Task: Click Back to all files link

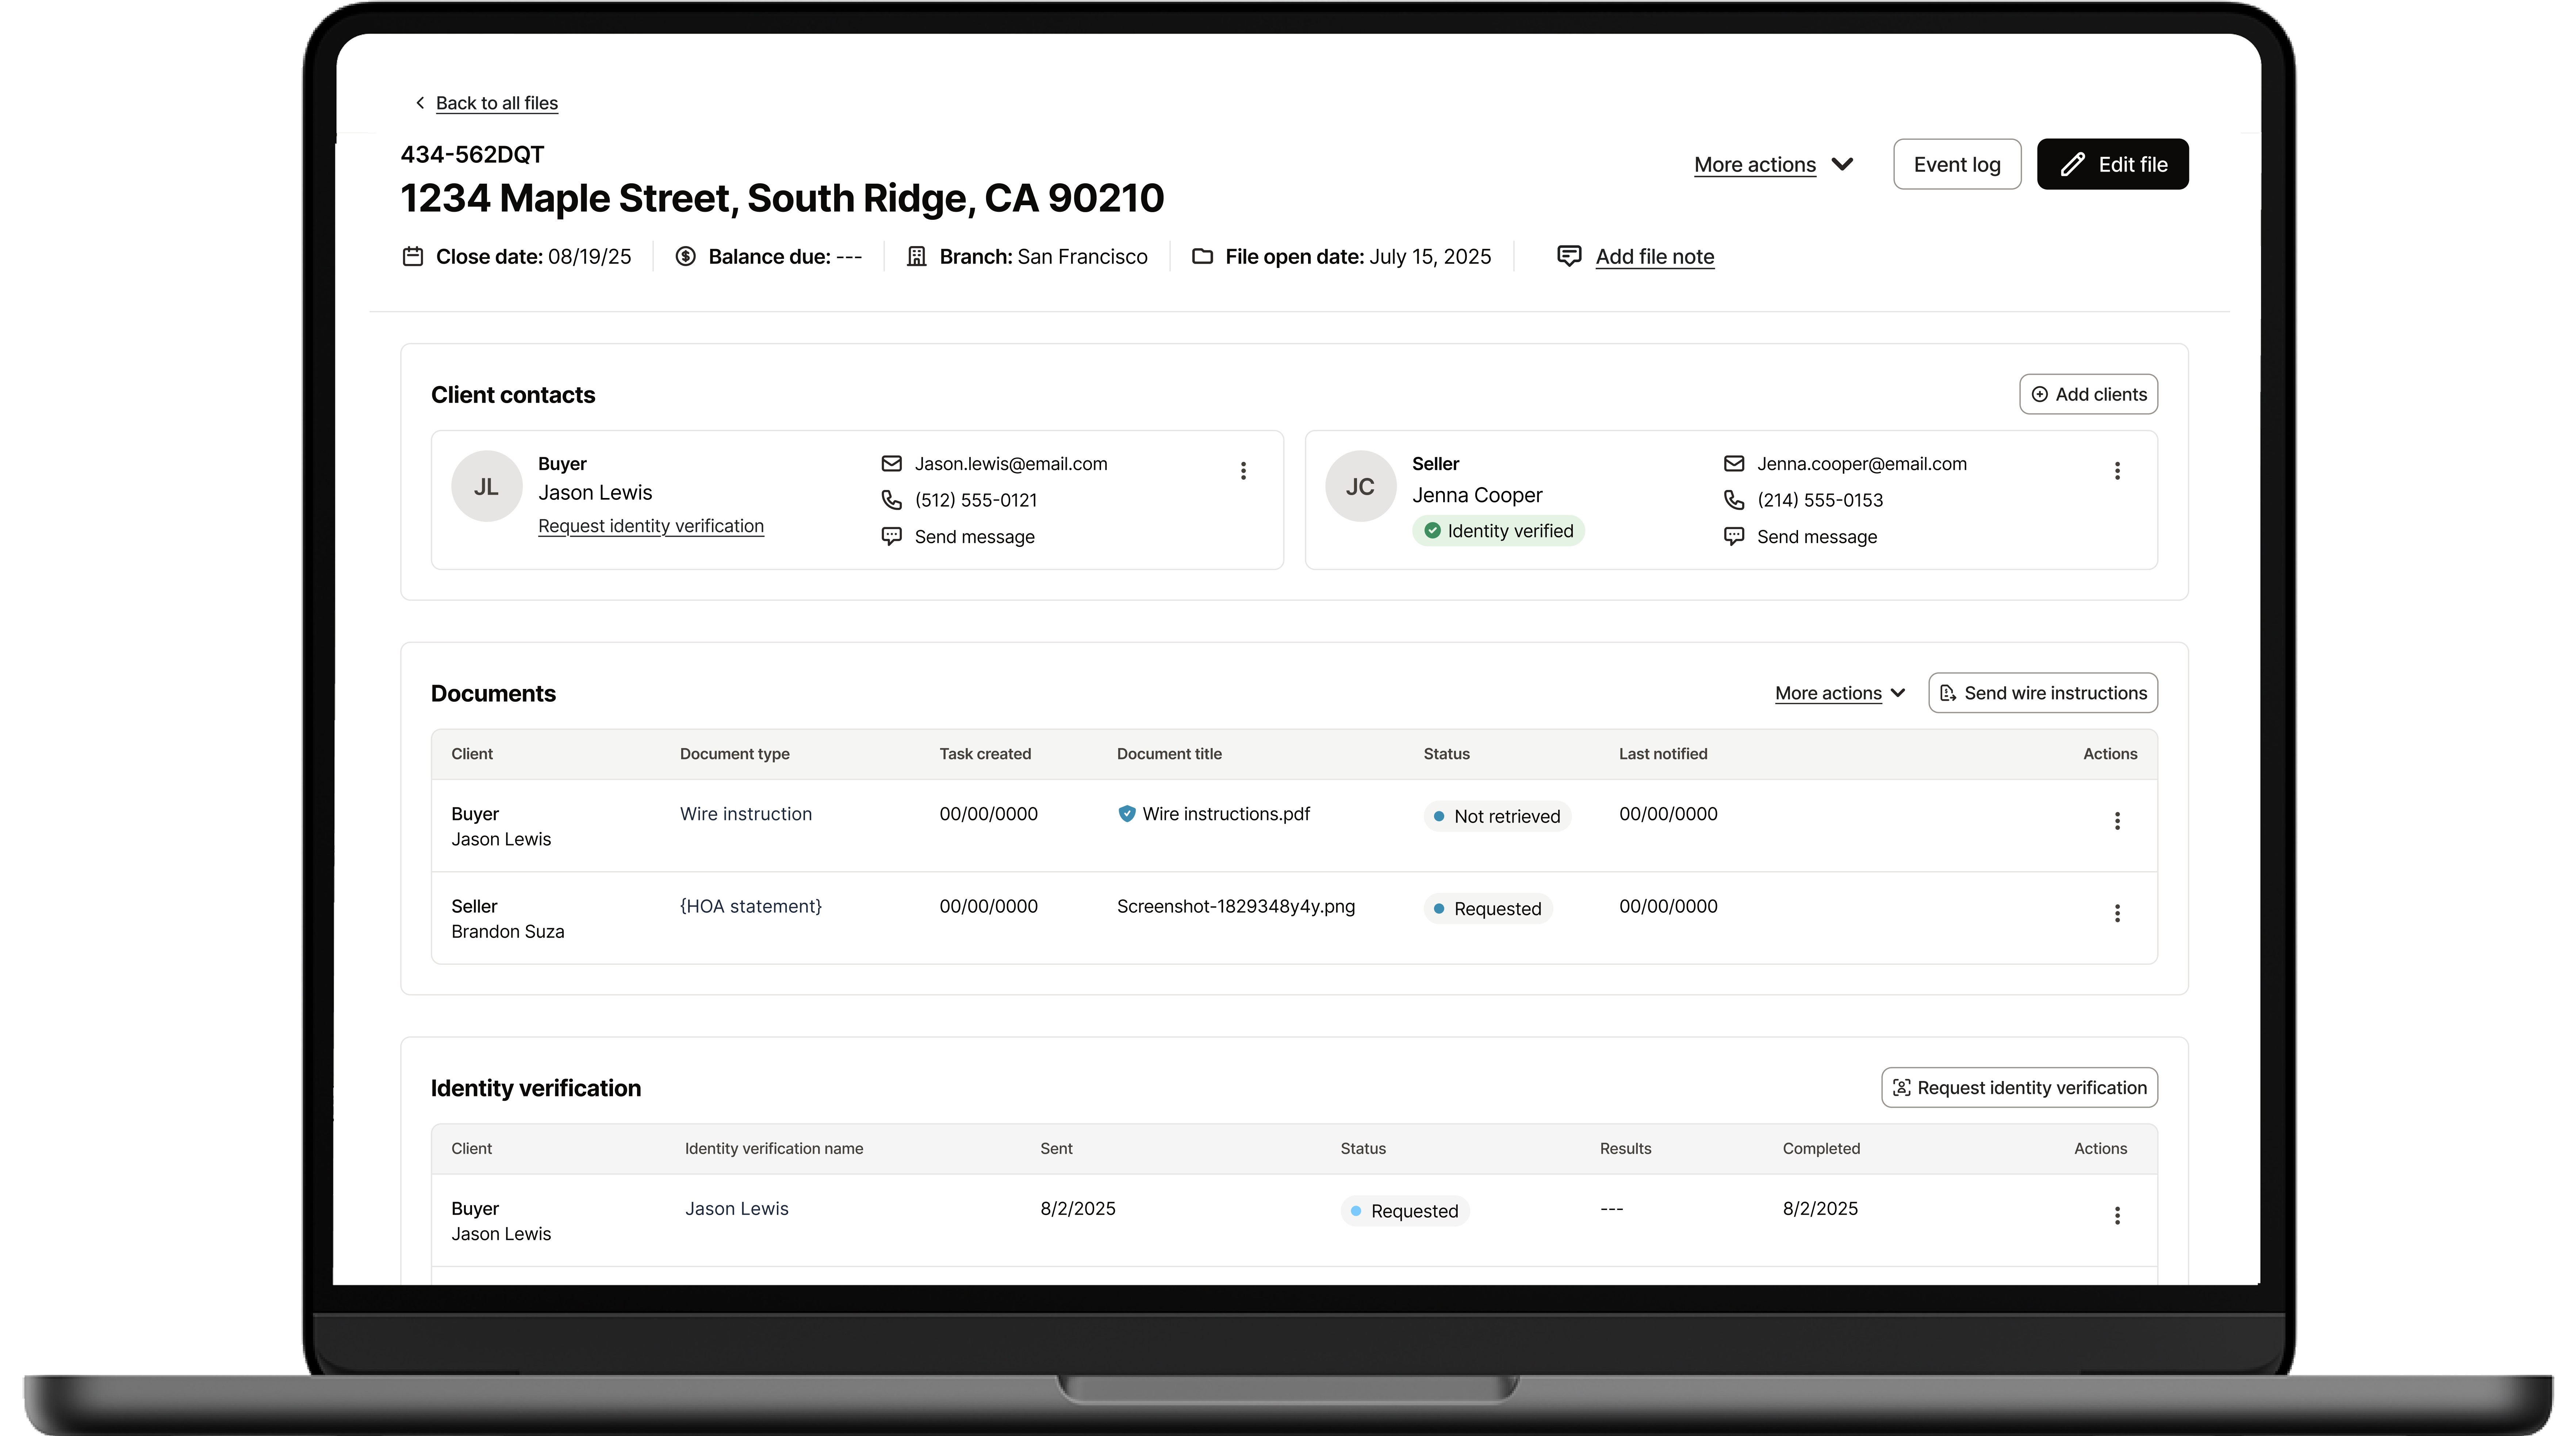Action: pyautogui.click(x=496, y=103)
